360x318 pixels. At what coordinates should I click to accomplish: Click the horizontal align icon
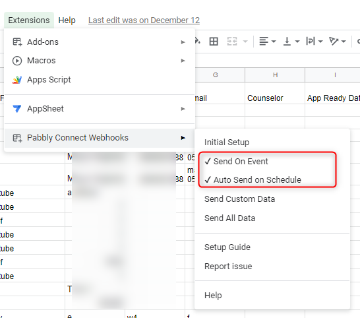(264, 42)
